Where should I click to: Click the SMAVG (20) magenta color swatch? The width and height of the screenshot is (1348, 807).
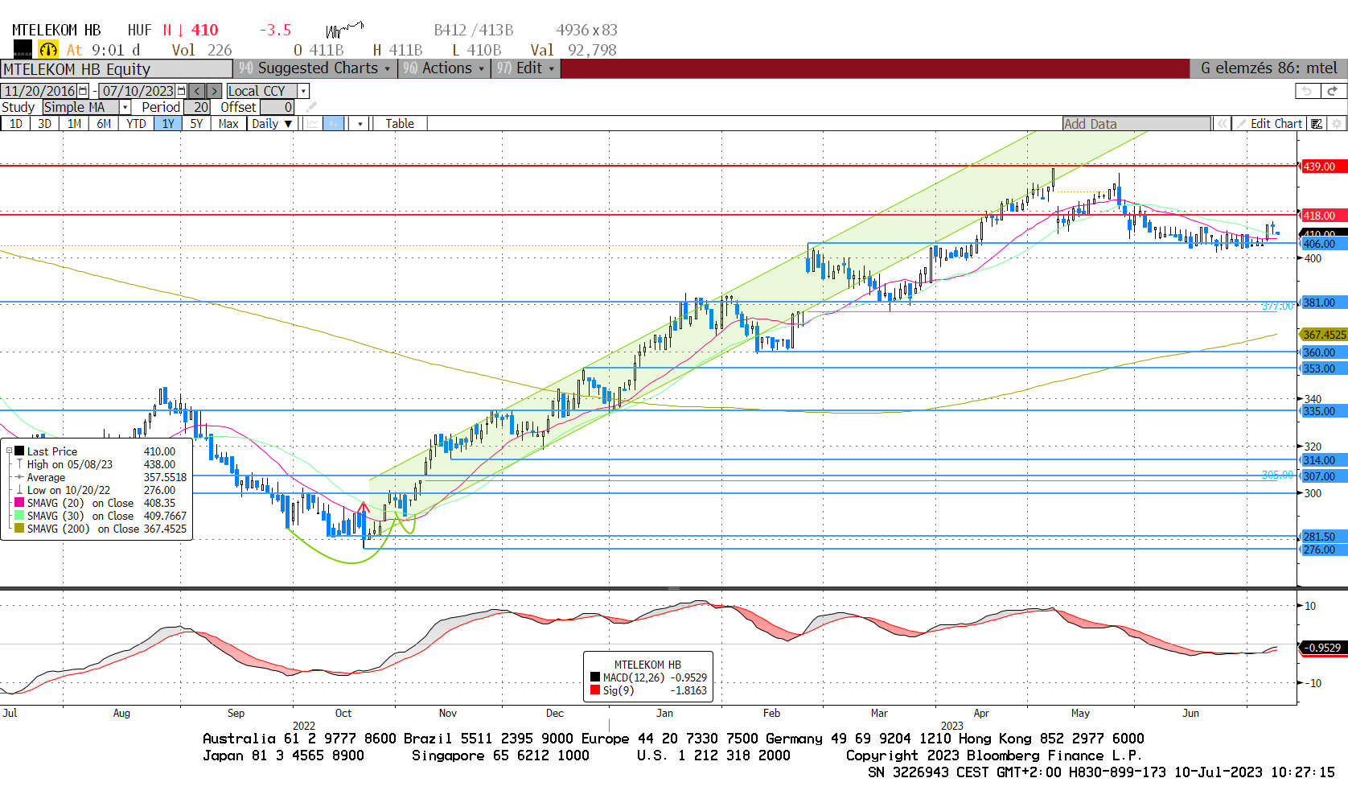coord(19,503)
